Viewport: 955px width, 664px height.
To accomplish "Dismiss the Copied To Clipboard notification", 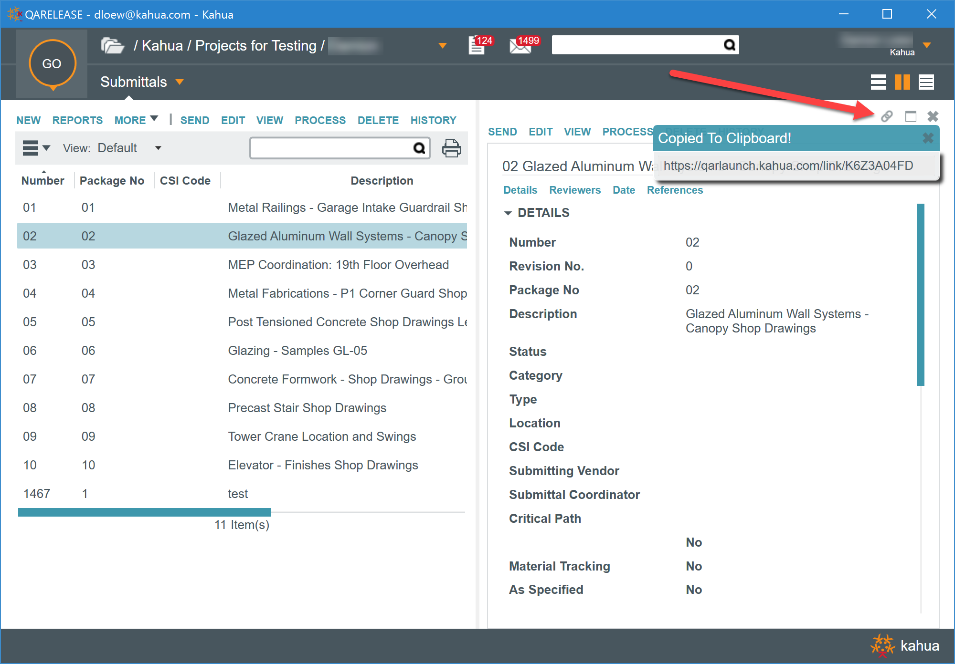I will [x=928, y=138].
